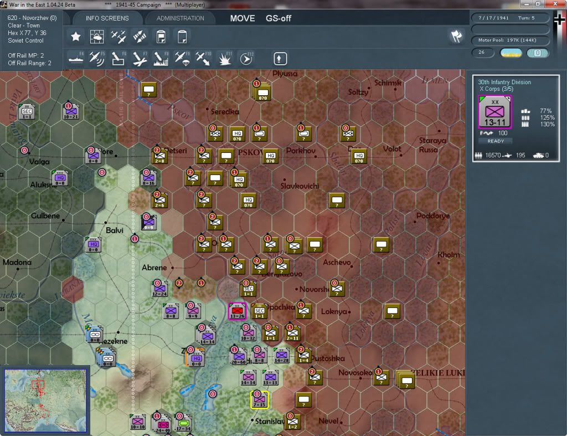Click the minimap overview thumbnail
567x436 pixels.
pyautogui.click(x=45, y=400)
